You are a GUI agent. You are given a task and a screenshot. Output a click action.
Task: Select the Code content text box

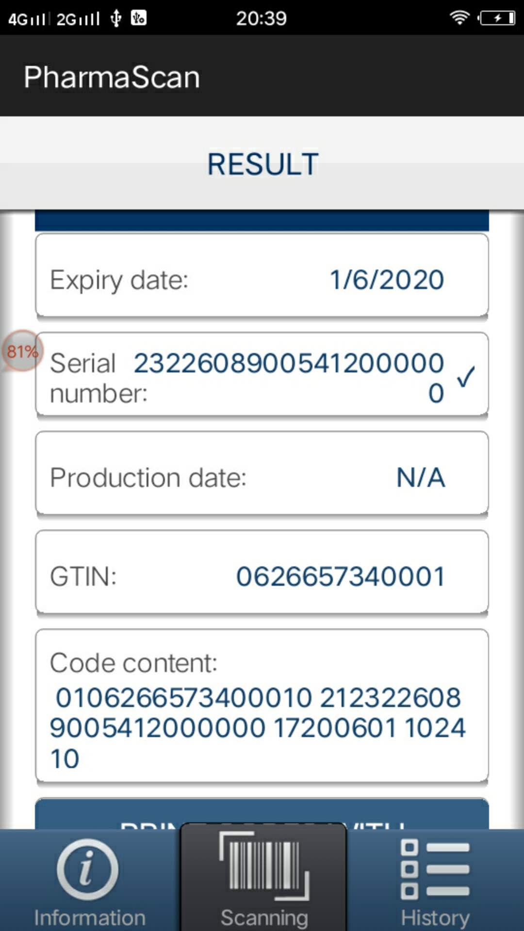tap(262, 706)
